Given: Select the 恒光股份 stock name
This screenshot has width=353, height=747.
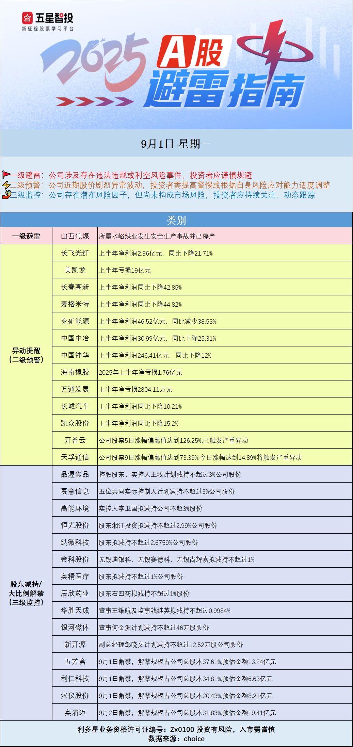Looking at the screenshot, I should click(x=75, y=525).
